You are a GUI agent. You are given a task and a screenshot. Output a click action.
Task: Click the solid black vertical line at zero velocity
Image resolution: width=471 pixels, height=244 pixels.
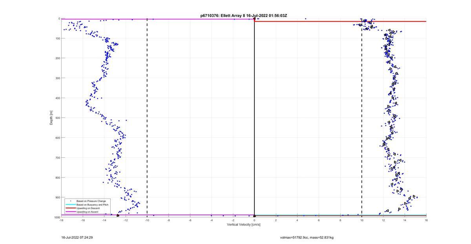pyautogui.click(x=254, y=118)
